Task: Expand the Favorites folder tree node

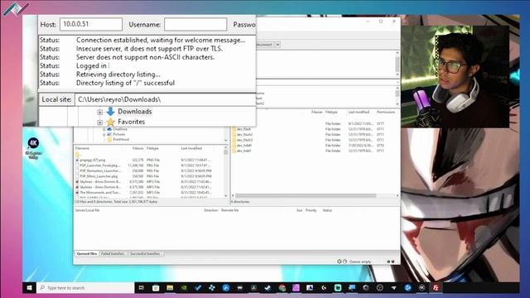Action: point(99,122)
